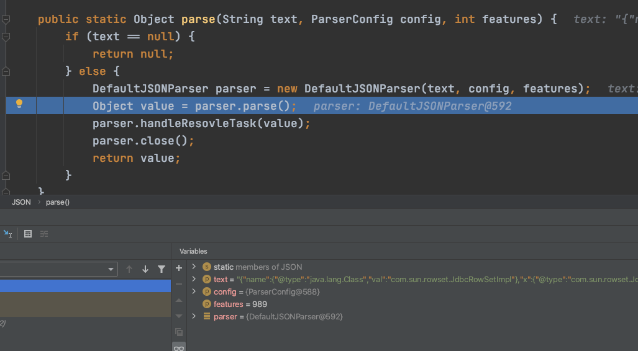Select the JSON breadcrumb

[x=21, y=202]
